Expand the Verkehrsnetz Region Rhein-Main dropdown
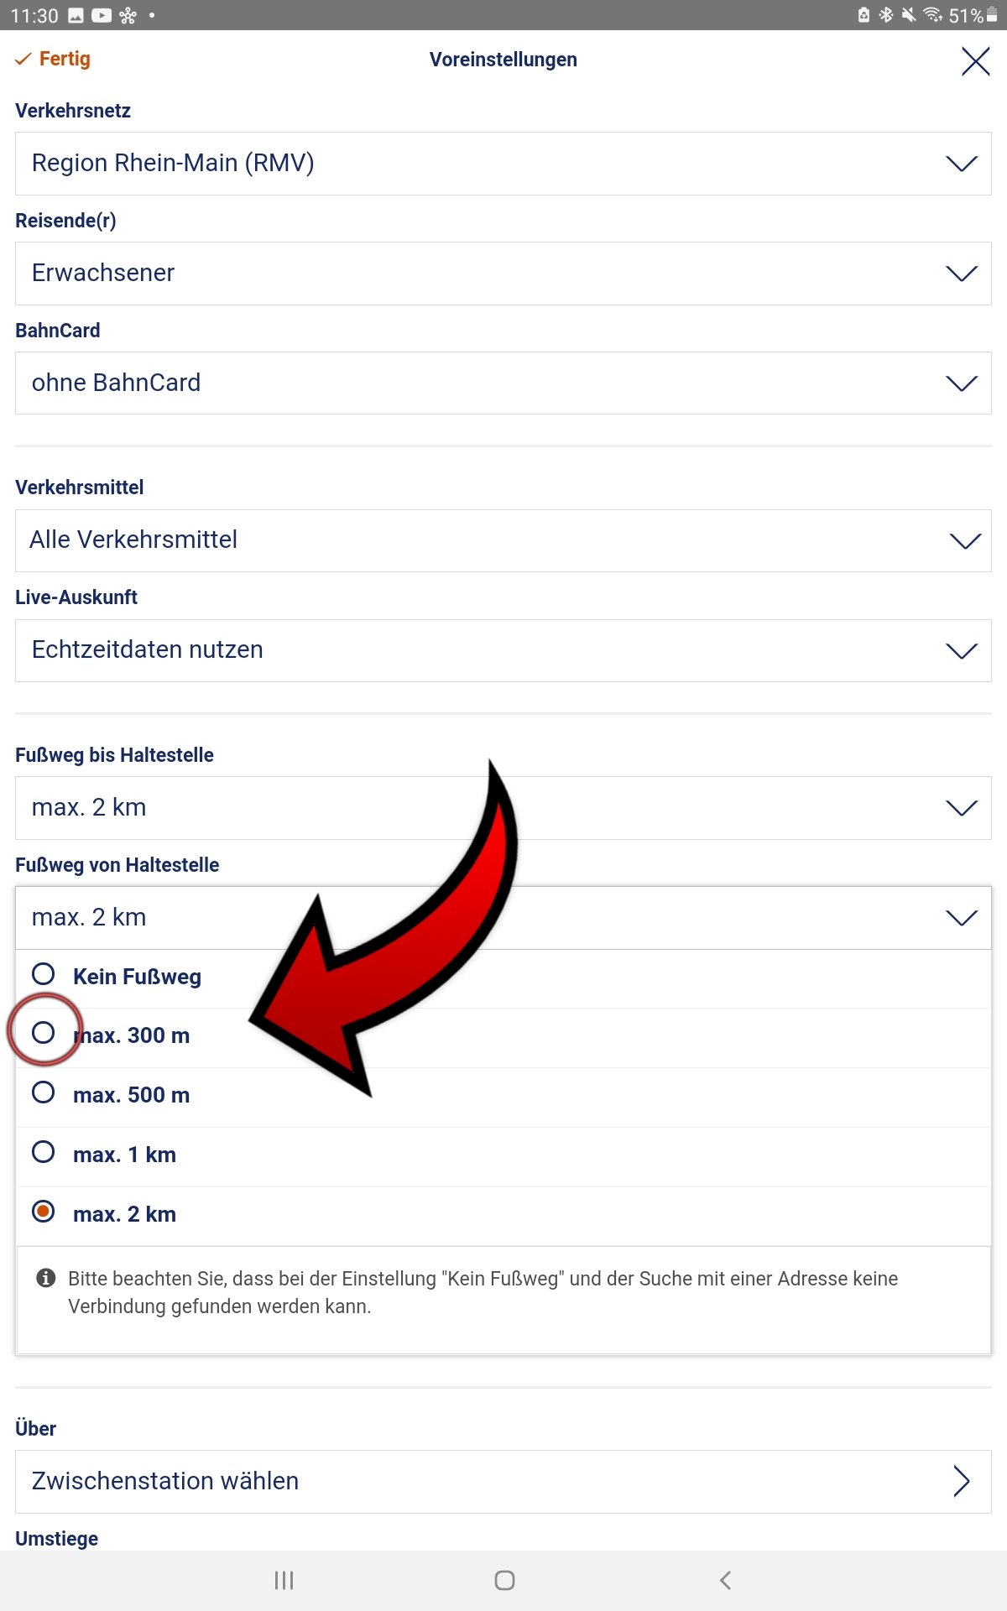 503,164
